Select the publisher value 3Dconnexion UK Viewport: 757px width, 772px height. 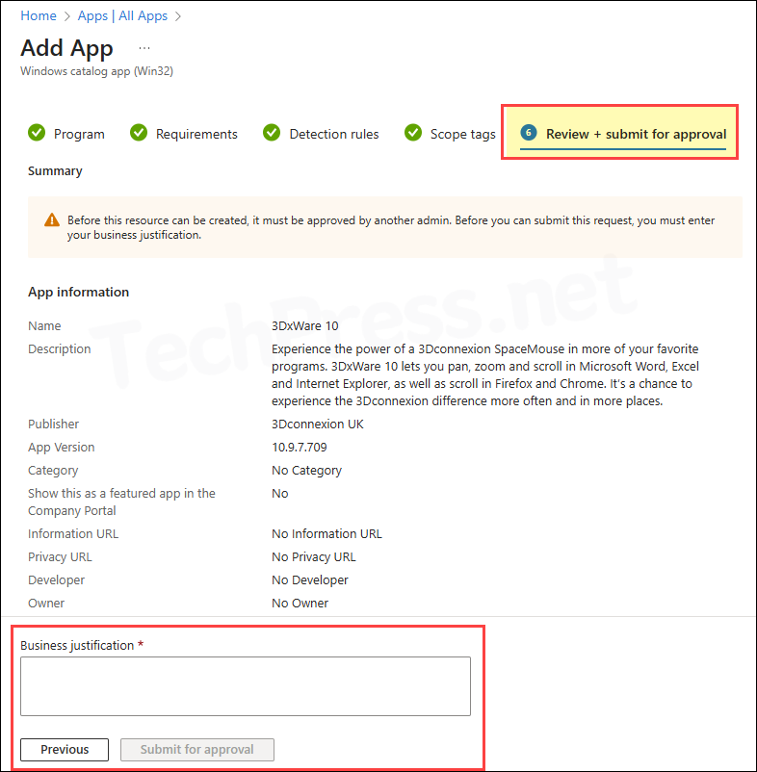tap(318, 424)
